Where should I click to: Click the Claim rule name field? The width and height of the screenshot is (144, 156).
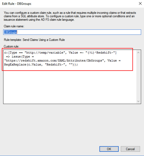(72, 32)
